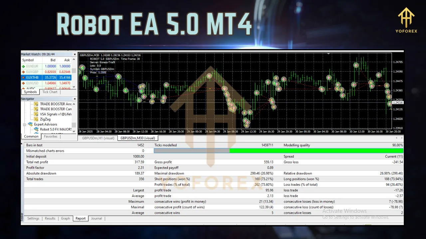Viewport: 426px width, 239px height.
Task: Select TRADE BOOSTER Arrc in Navigator
Action: 56,104
